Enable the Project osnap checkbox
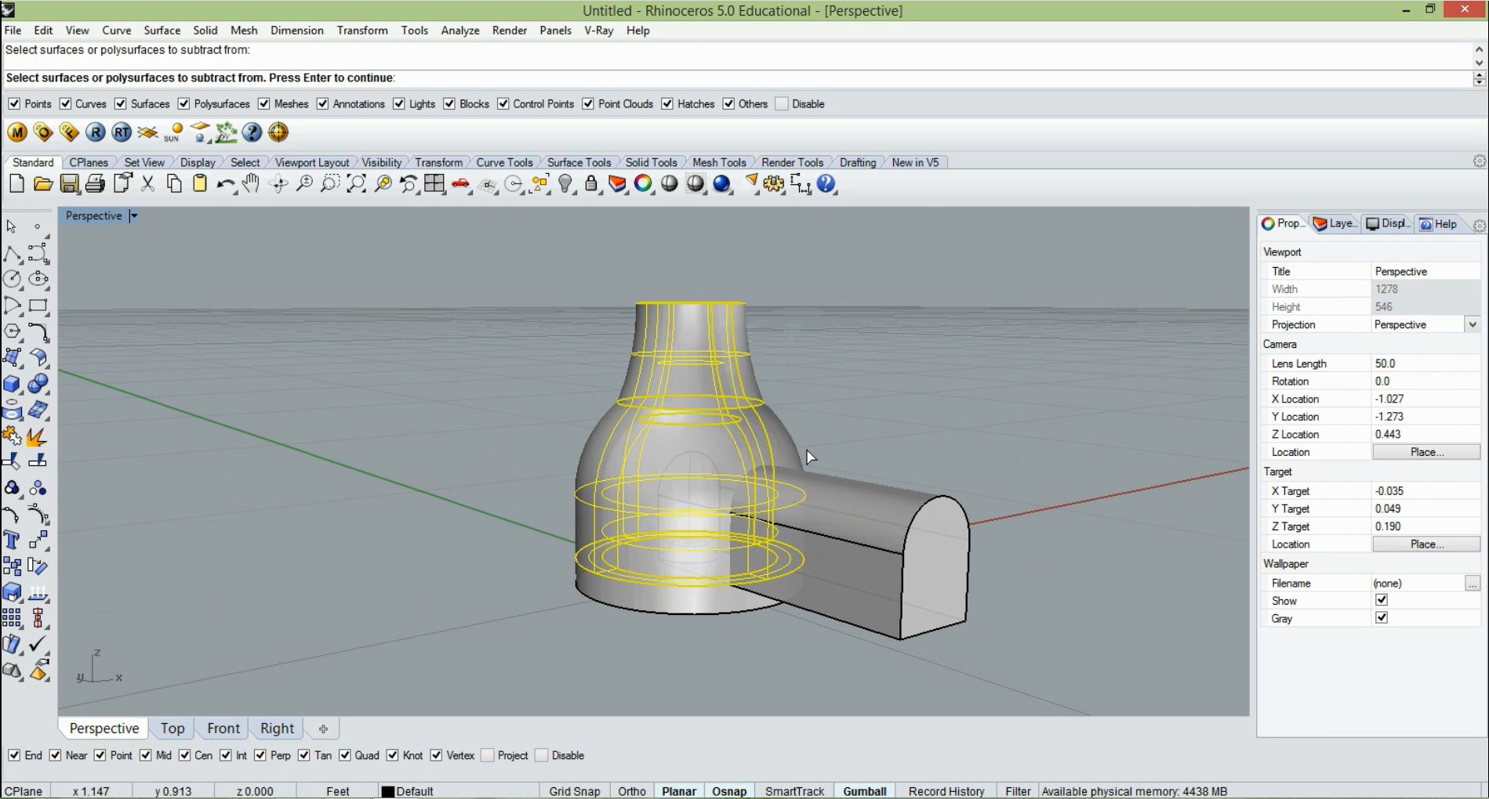 click(487, 755)
